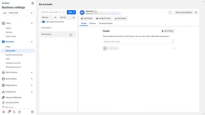This screenshot has height=115, width=205.
Task: Click the Test Account avatar icon
Action: coord(82,12)
